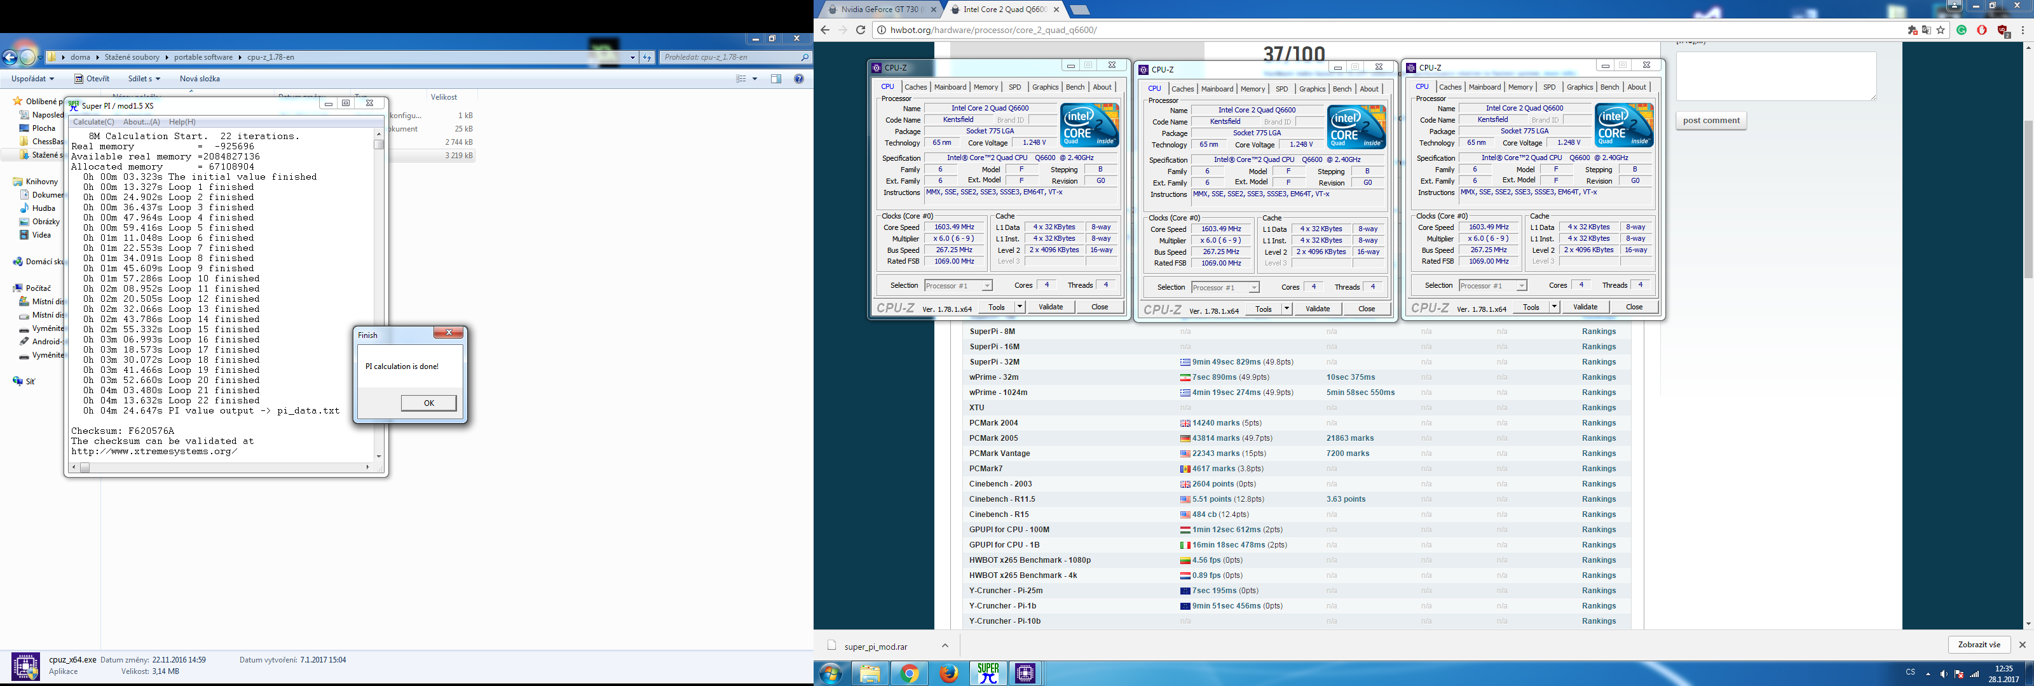Click the post comment button

point(1711,121)
